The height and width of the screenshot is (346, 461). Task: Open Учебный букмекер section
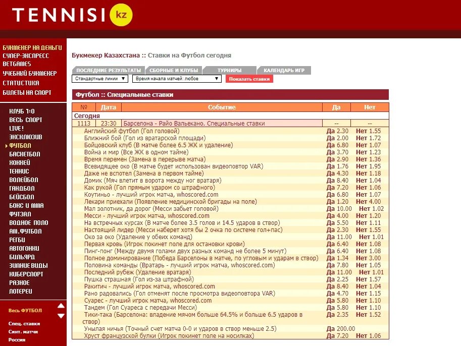(x=30, y=74)
